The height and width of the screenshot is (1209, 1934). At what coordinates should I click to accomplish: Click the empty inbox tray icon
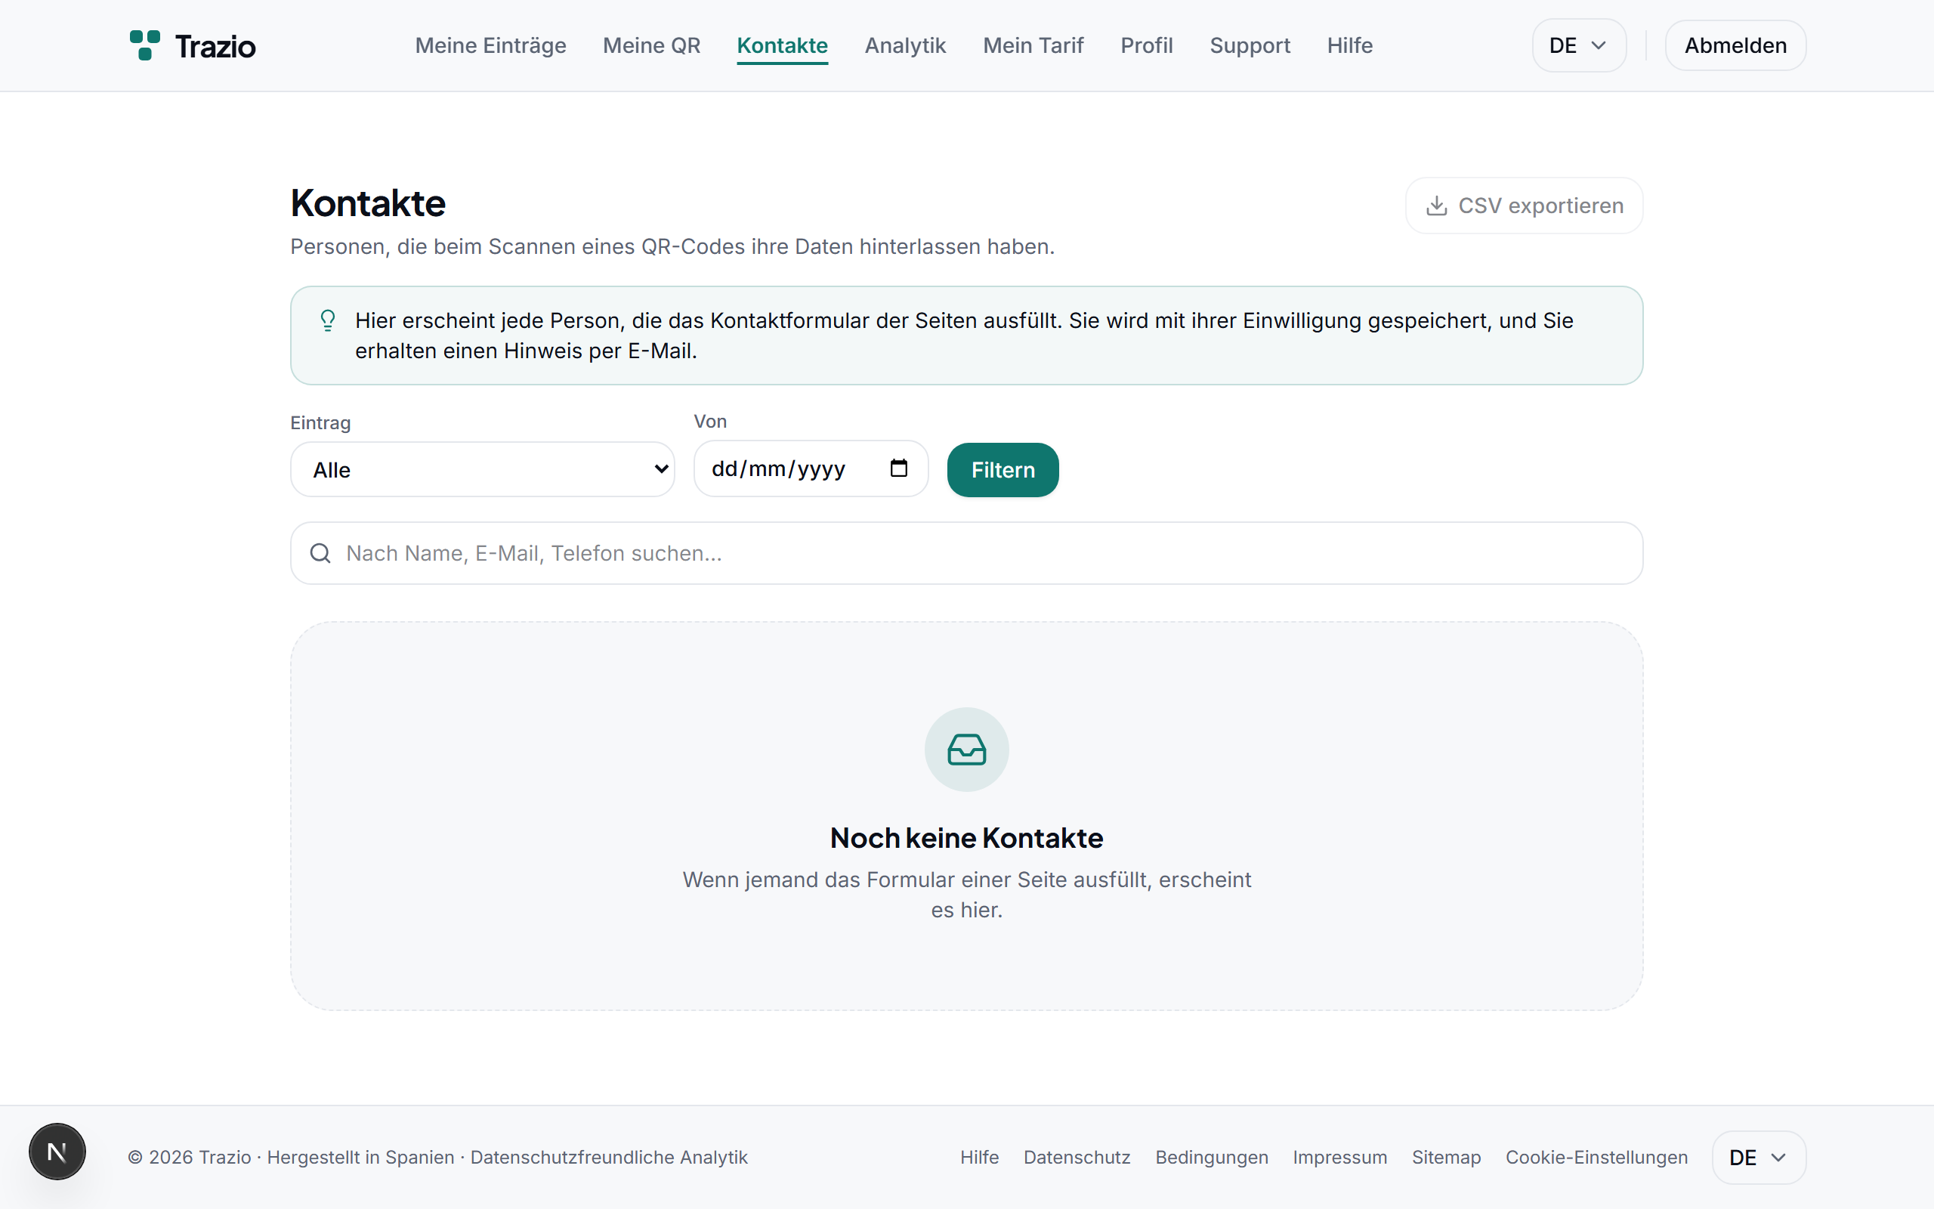pyautogui.click(x=966, y=750)
